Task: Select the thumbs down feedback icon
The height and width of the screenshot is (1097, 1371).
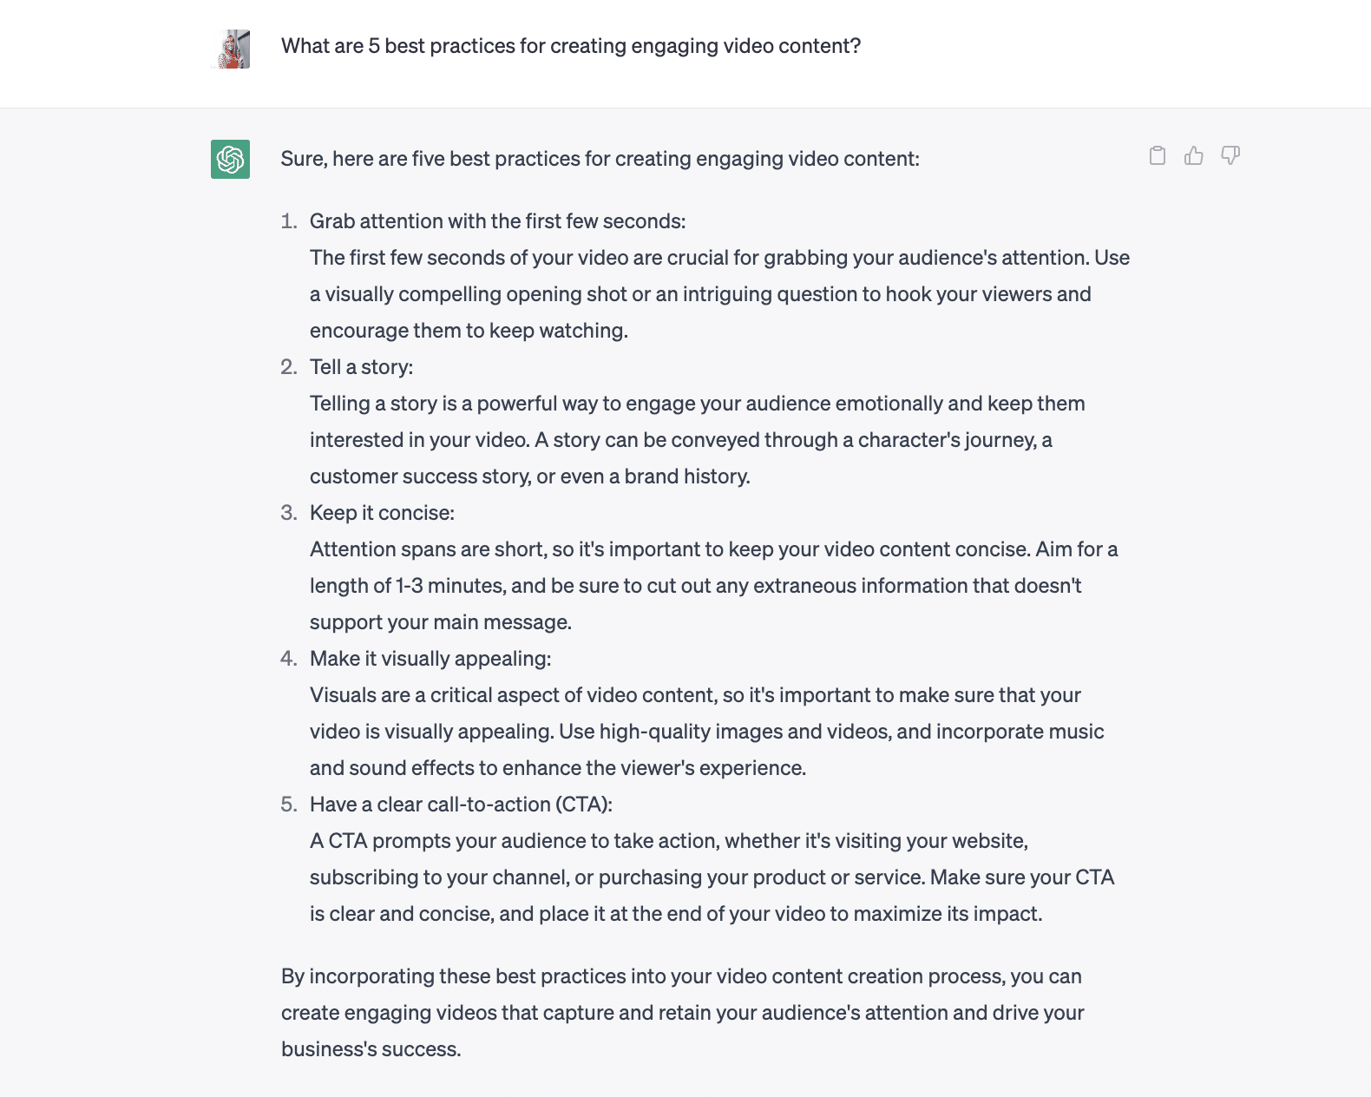Action: (x=1230, y=155)
